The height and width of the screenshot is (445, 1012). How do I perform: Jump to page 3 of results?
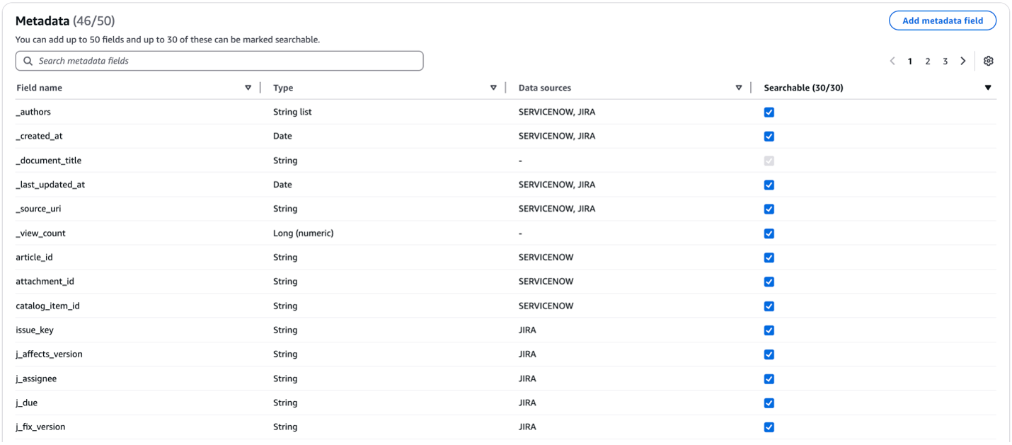(x=945, y=61)
